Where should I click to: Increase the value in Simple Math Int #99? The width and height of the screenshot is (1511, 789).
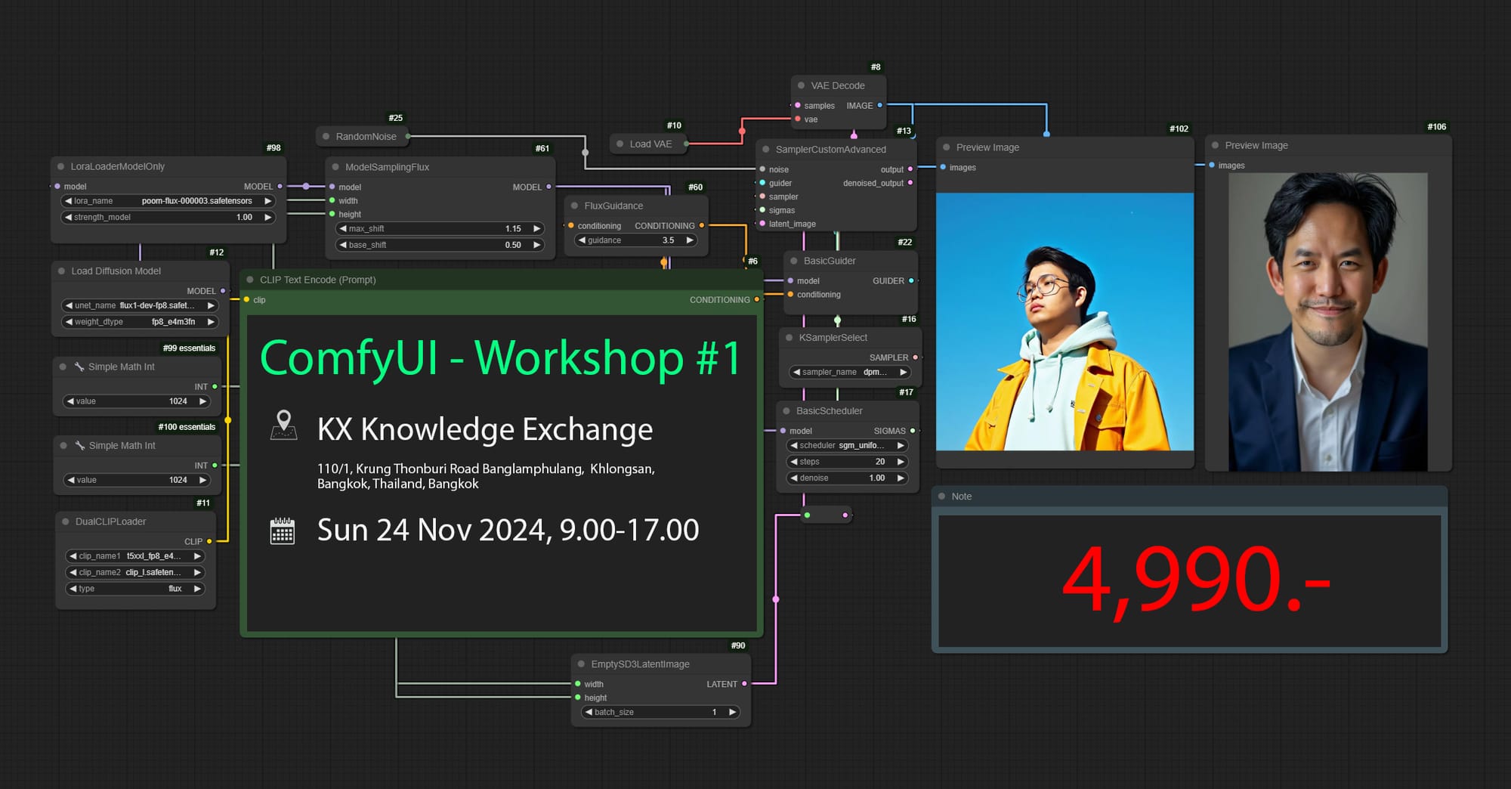point(202,401)
